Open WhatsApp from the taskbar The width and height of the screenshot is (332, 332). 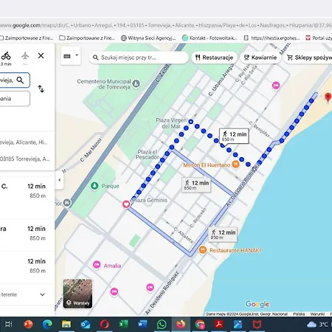click(162, 324)
